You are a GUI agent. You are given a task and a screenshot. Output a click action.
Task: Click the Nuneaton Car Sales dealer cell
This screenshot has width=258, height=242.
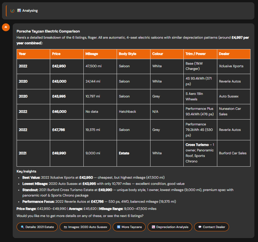[234, 112]
